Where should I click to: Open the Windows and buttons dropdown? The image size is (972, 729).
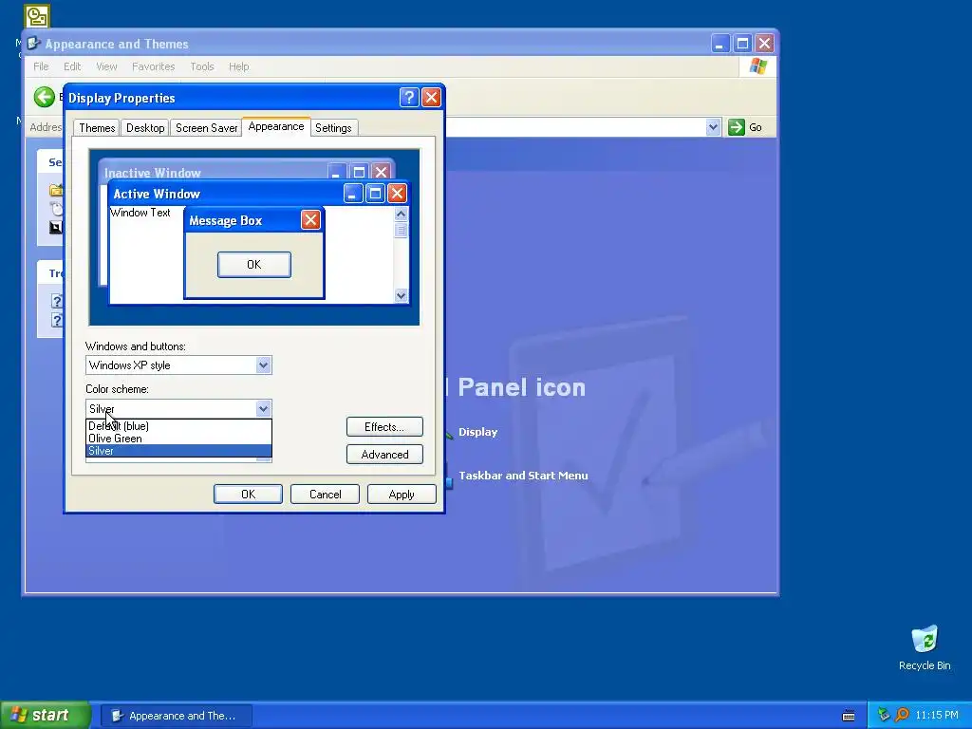264,365
